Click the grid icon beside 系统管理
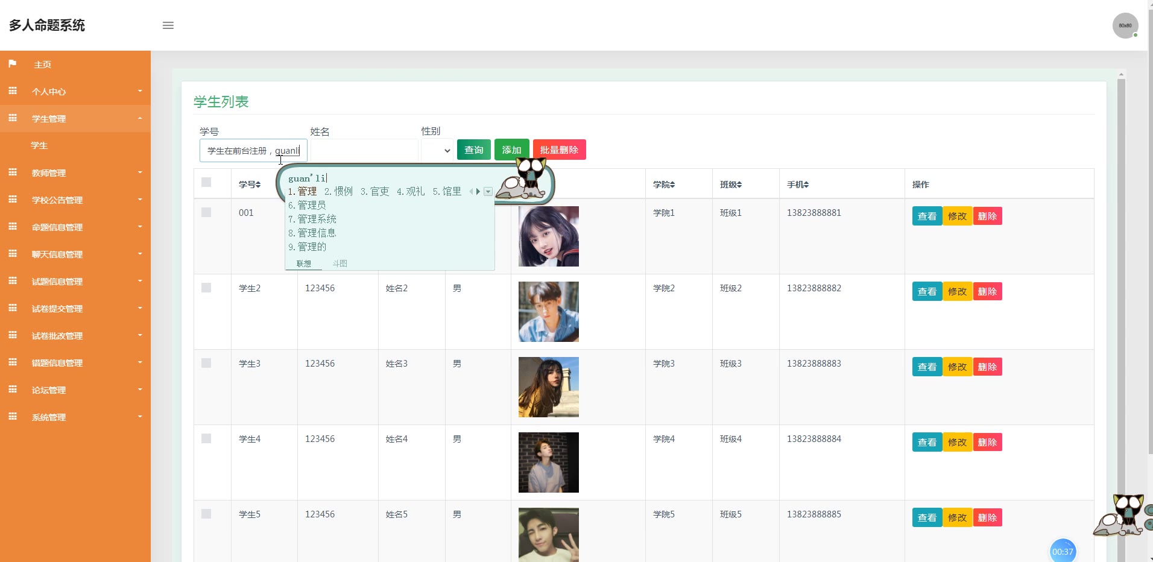This screenshot has height=562, width=1153. pos(13,416)
